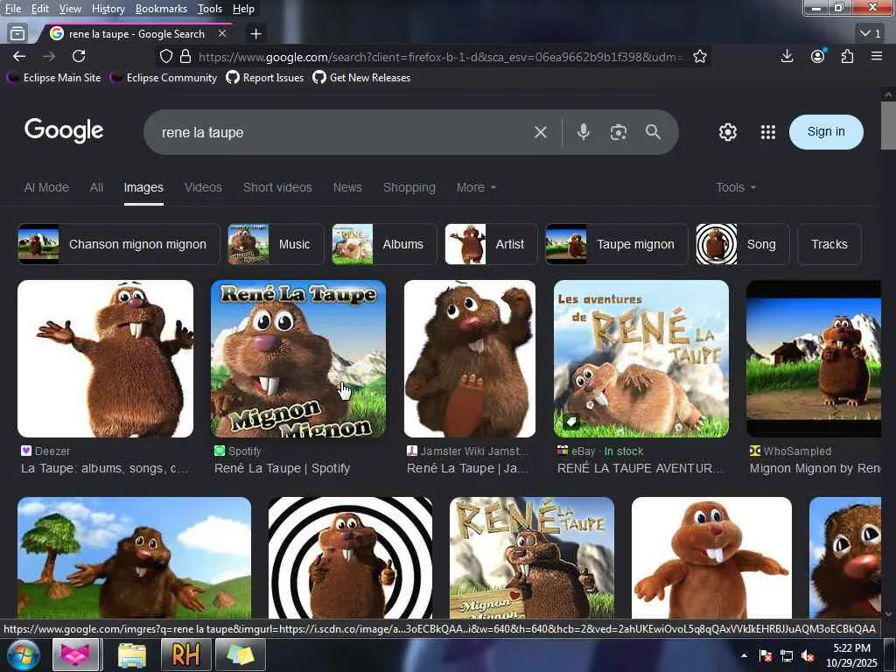Image resolution: width=896 pixels, height=672 pixels.
Task: Select the Tracks filter chip
Action: pos(829,244)
